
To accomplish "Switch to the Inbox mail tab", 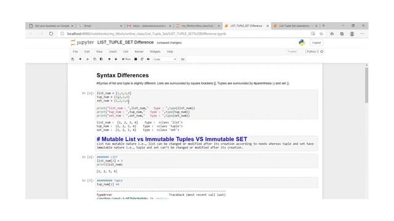I will [148, 26].
